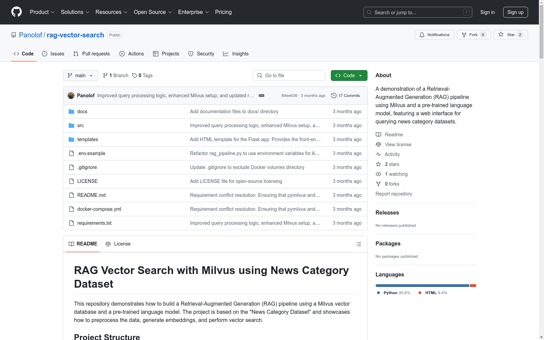Click the star icon beside 2 stars

click(x=378, y=164)
